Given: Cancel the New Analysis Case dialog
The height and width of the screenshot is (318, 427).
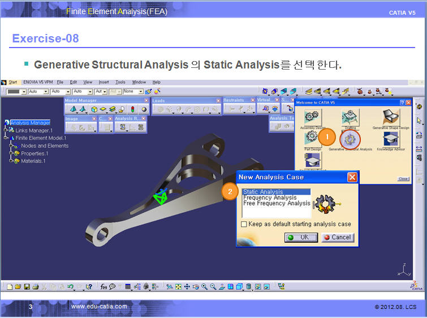Looking at the screenshot, I should coord(338,238).
